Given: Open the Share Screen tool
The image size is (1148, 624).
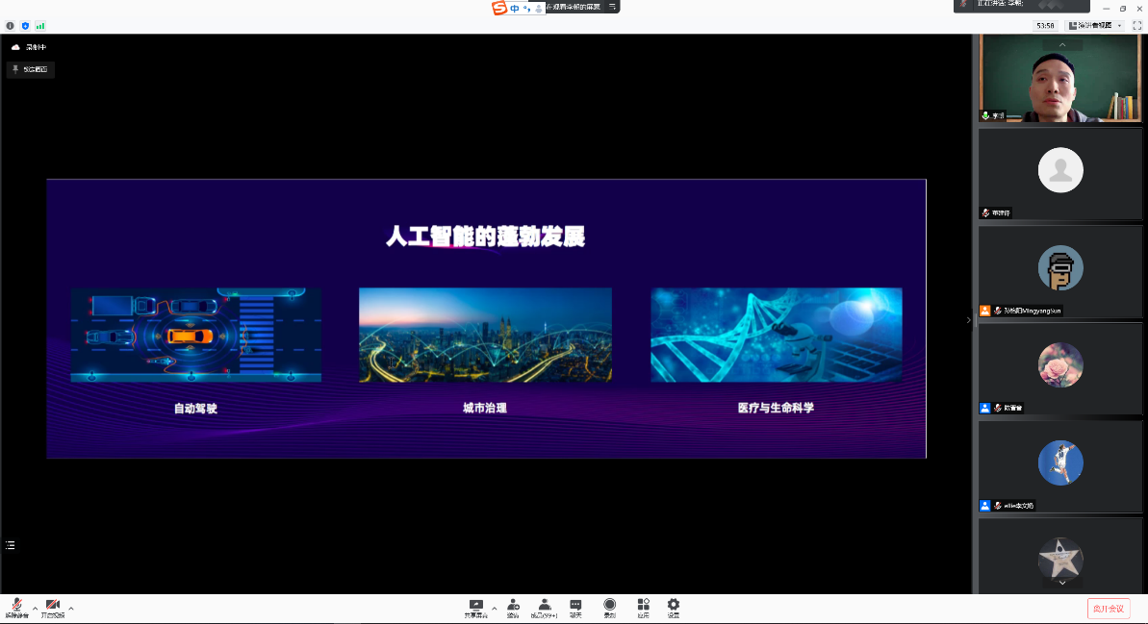Looking at the screenshot, I should [475, 606].
